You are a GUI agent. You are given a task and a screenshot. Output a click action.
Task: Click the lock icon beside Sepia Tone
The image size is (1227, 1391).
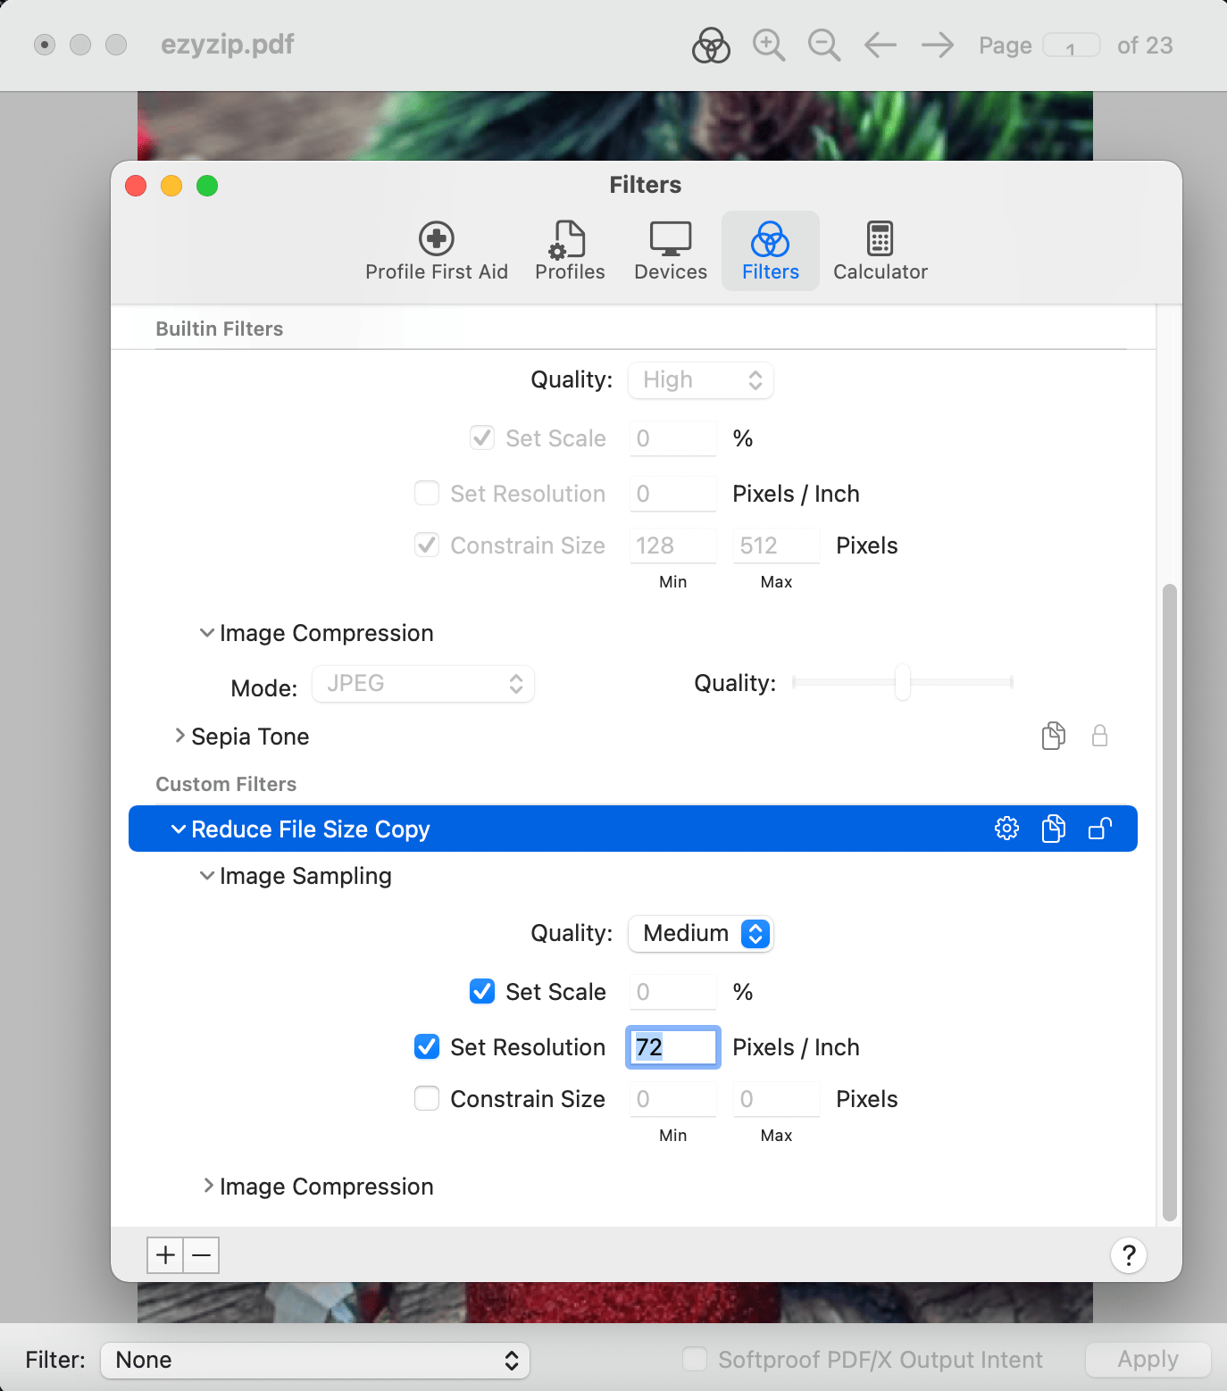1100,736
